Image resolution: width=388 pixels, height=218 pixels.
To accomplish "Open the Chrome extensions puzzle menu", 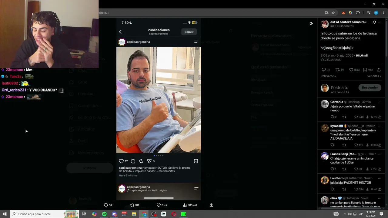I will coord(358,13).
